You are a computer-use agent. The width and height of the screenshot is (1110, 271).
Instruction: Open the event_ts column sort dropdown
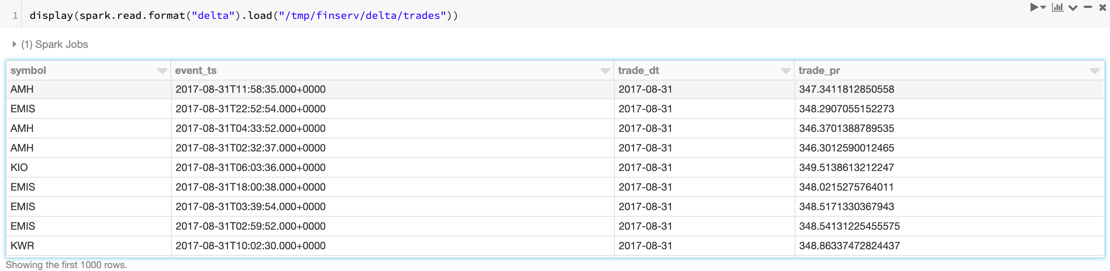pos(605,71)
